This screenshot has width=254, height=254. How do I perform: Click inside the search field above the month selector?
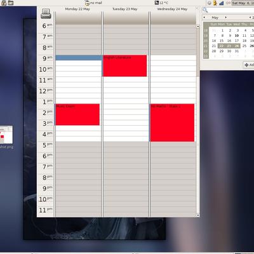click(231, 10)
